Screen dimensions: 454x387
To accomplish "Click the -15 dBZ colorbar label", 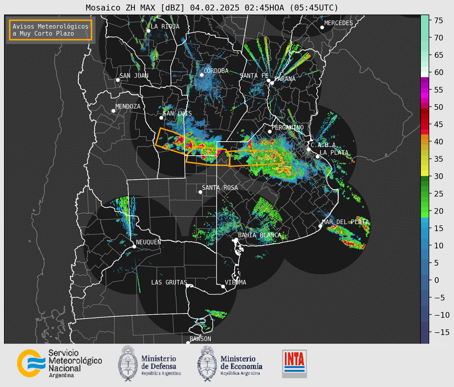I will (442, 332).
